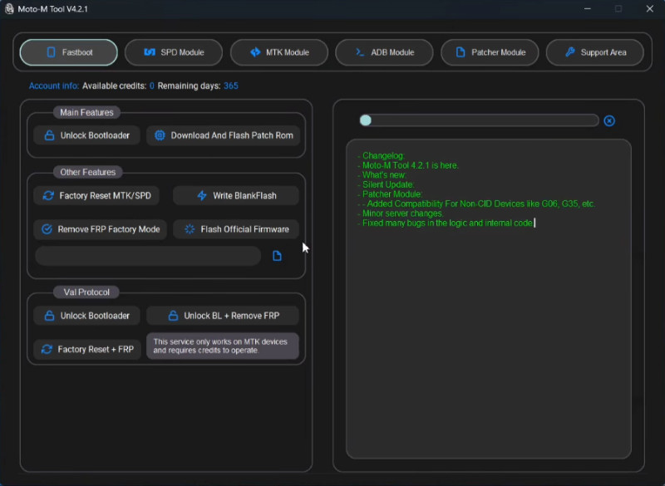Open the Patcher Module tab
Viewport: 665px width, 486px height.
(490, 52)
